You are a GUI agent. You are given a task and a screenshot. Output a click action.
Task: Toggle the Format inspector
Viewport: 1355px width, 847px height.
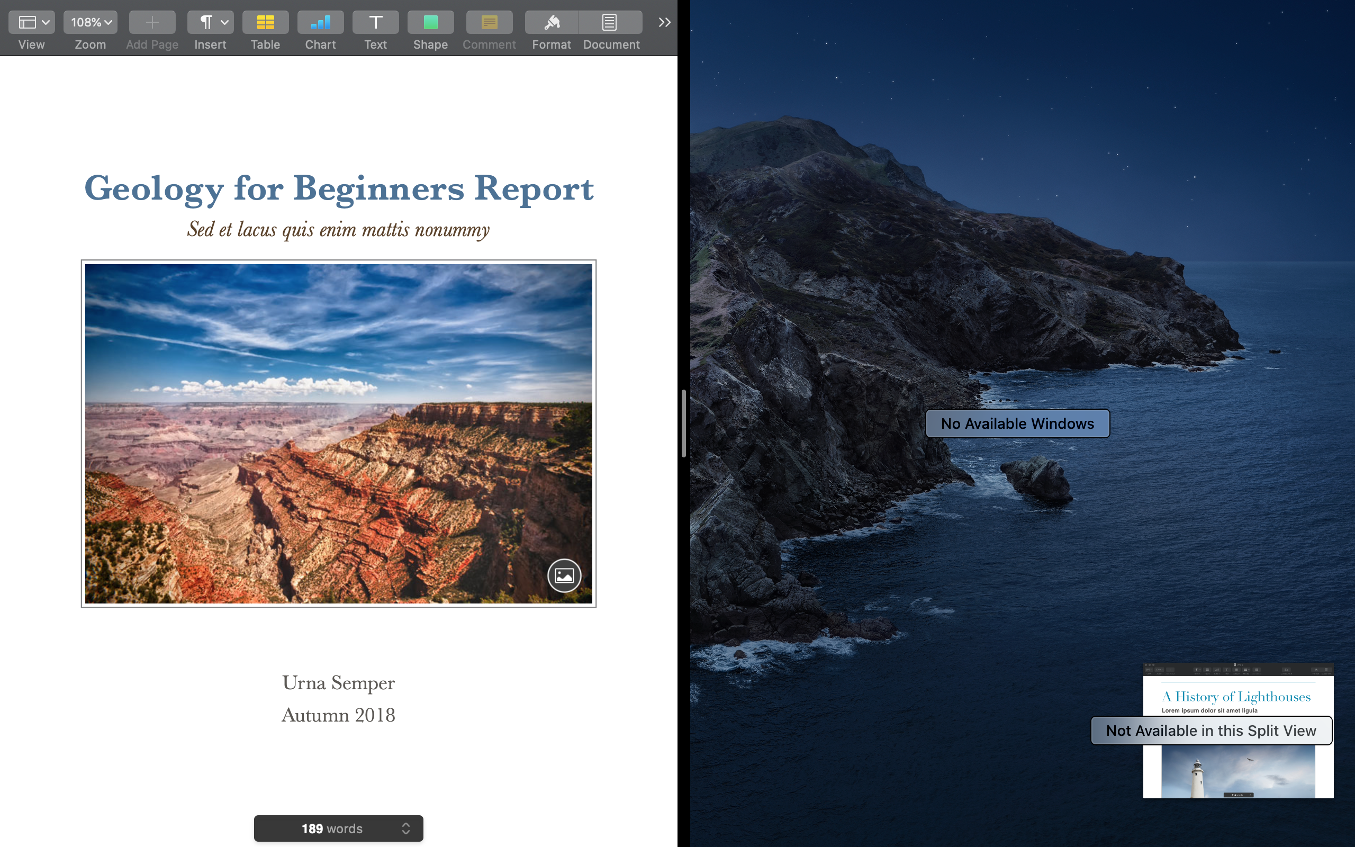click(x=552, y=22)
